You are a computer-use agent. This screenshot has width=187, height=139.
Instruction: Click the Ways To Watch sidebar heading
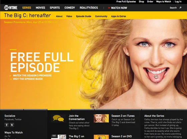[x=14, y=133]
